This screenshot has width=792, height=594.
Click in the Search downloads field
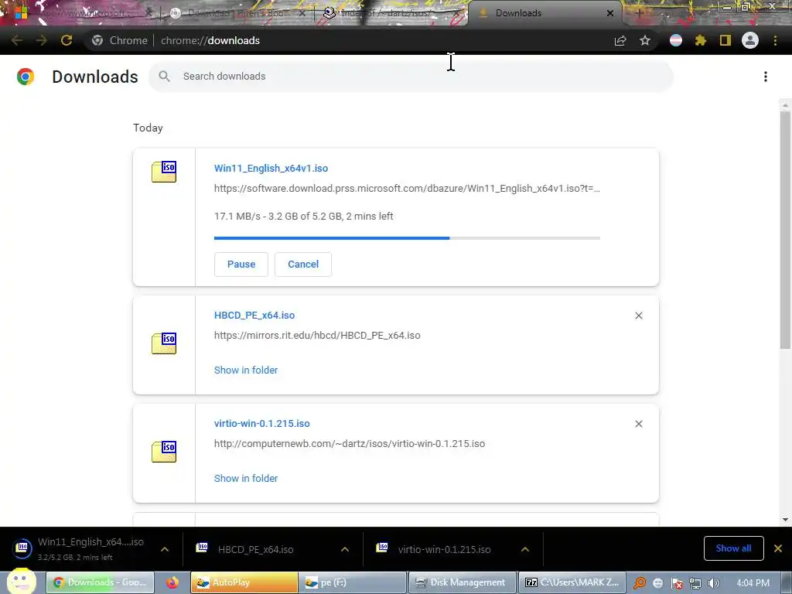[411, 77]
